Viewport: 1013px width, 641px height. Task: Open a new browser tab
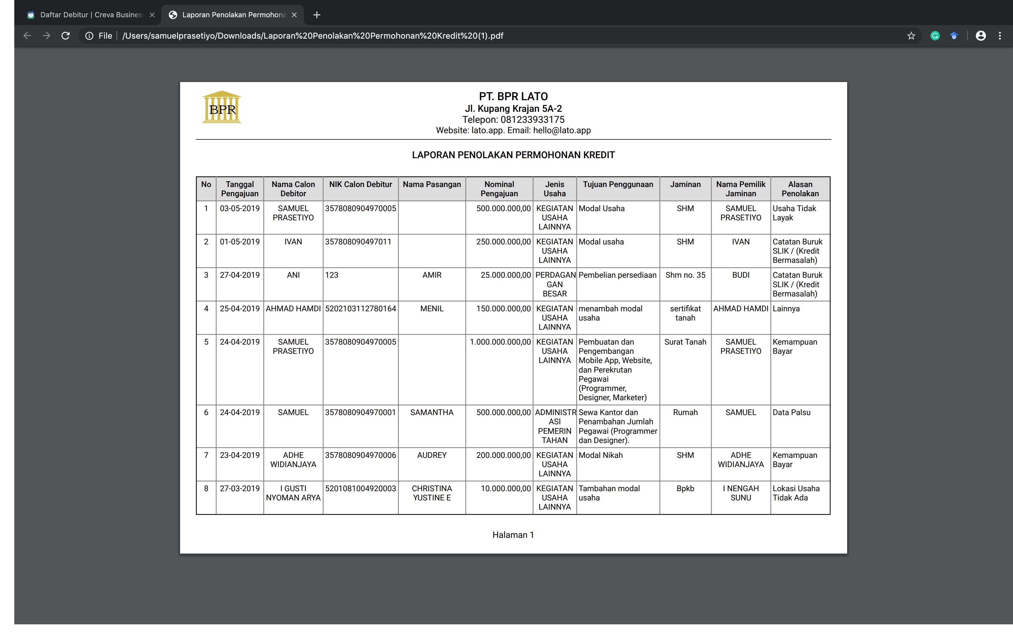coord(317,15)
